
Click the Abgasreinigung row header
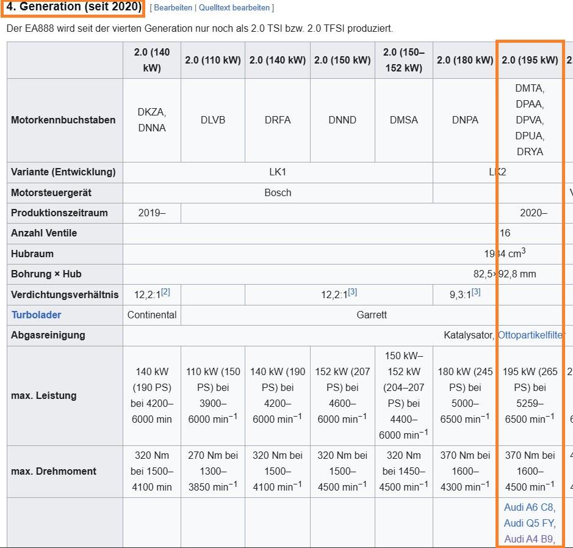(x=65, y=335)
